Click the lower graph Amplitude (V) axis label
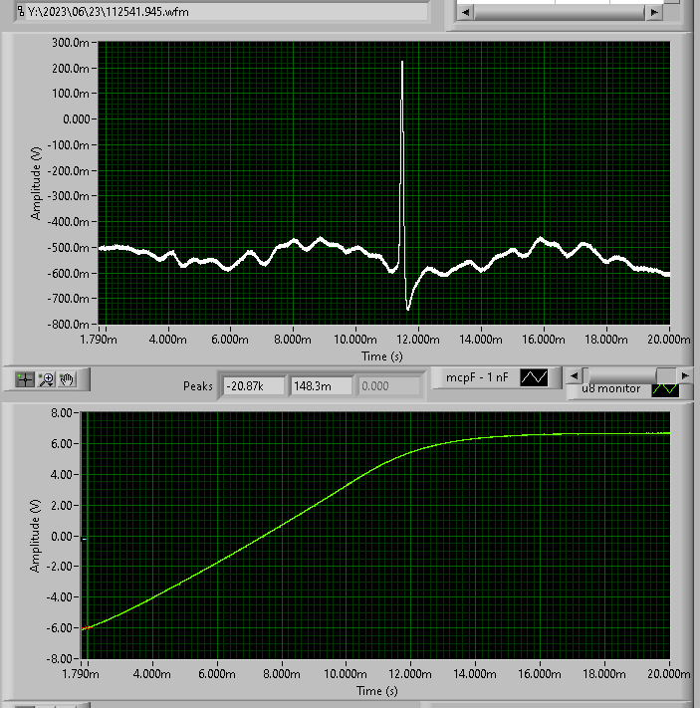Image resolution: width=700 pixels, height=708 pixels. pyautogui.click(x=35, y=536)
